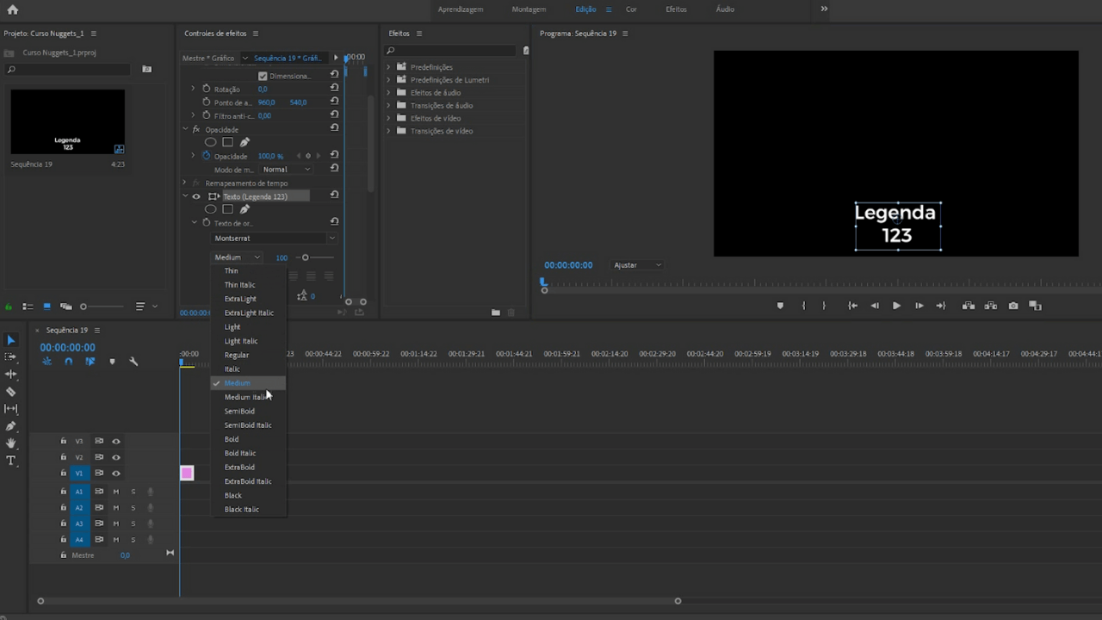Switch to the Áudio workspace

[725, 9]
